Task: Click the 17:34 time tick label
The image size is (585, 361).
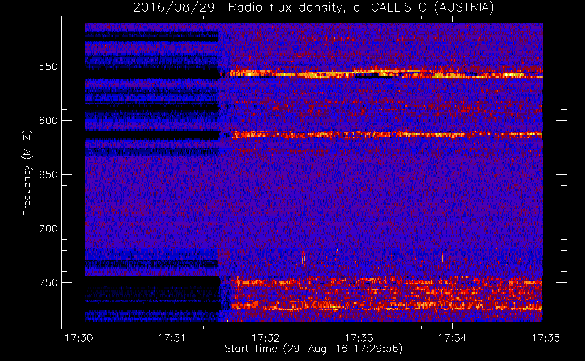Action: coord(452,338)
